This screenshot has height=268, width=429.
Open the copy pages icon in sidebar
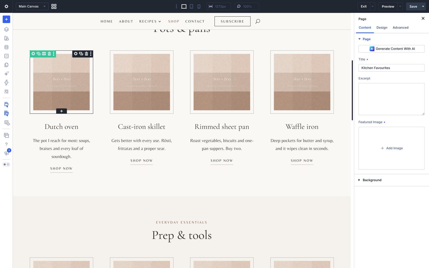[6, 65]
